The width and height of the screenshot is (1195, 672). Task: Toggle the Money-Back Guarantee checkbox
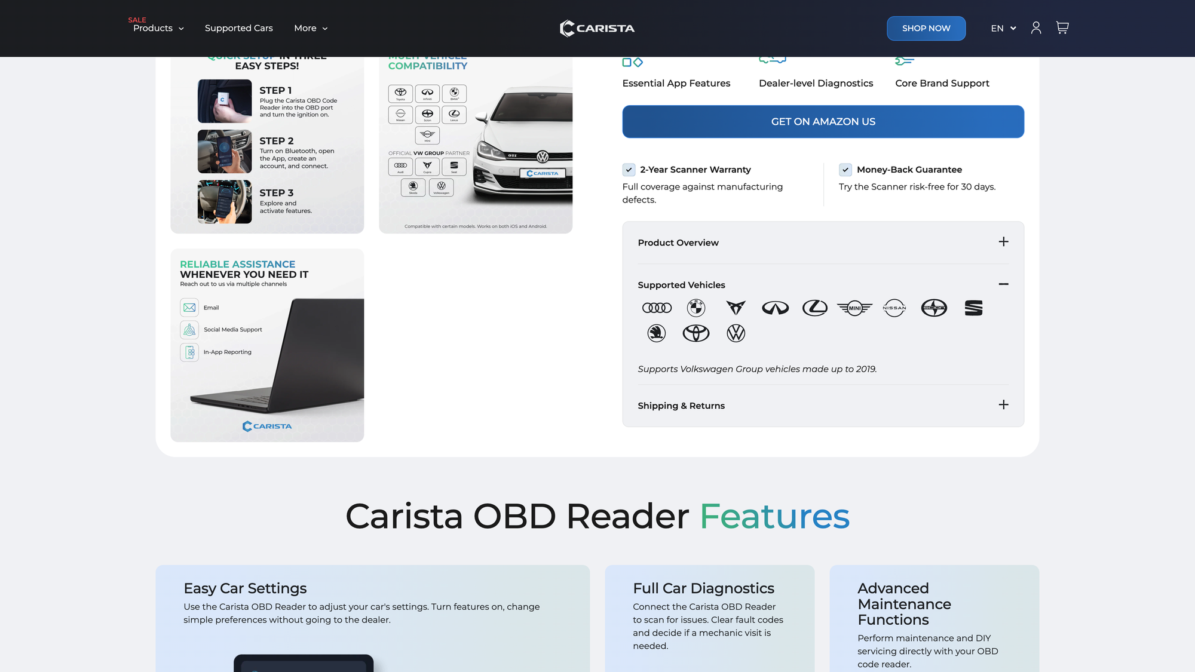click(845, 170)
